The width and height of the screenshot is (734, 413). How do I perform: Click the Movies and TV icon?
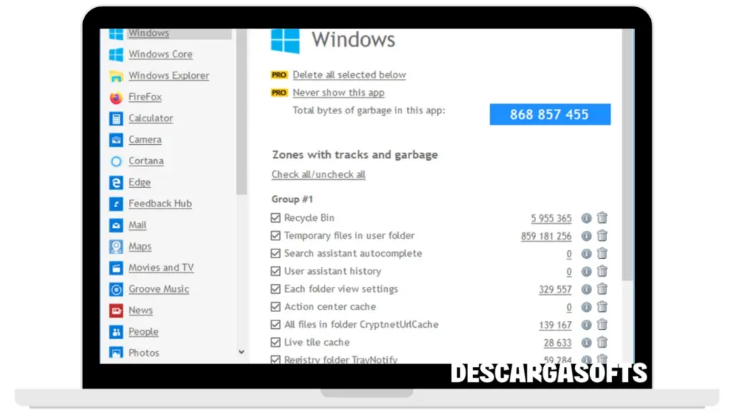click(116, 268)
